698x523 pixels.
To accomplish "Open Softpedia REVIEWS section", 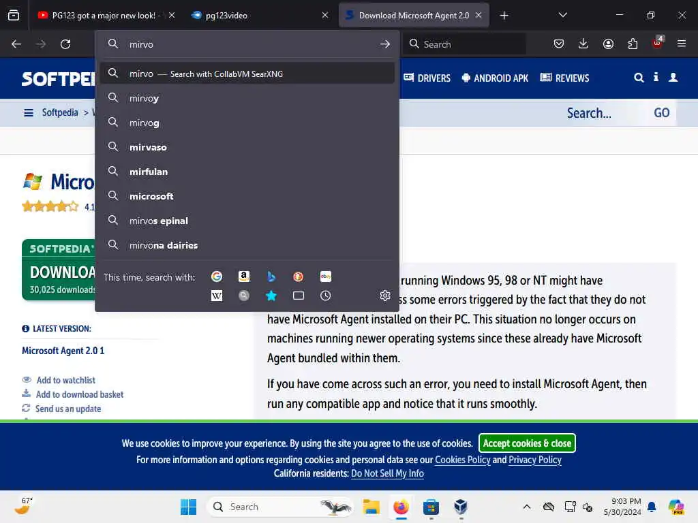I will click(x=564, y=78).
